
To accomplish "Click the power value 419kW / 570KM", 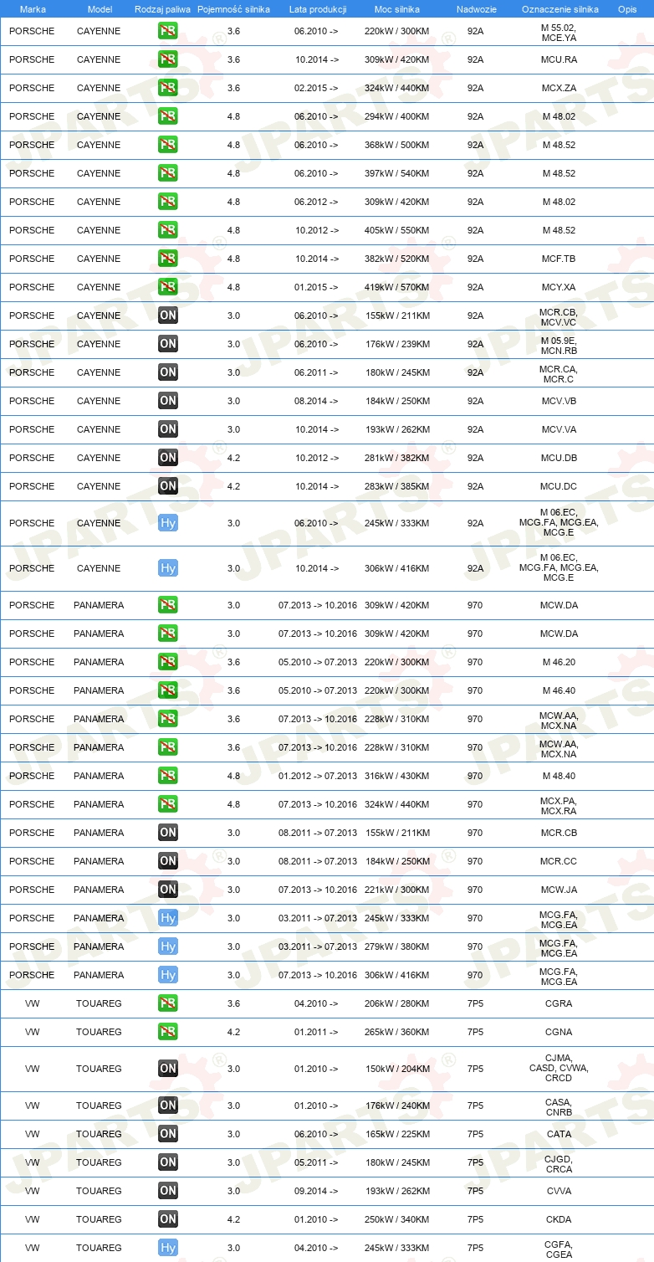I will tap(397, 287).
